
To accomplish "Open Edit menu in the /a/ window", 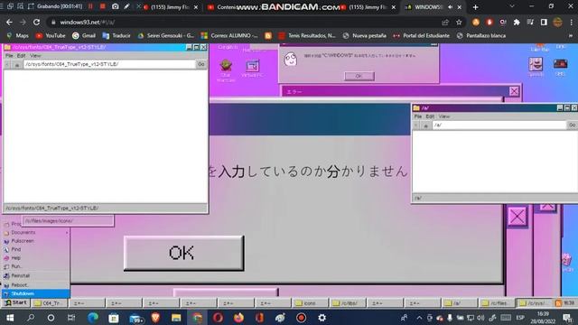I will point(430,116).
